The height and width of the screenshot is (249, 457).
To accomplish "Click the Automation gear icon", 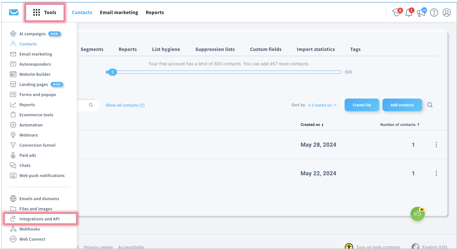I will tap(13, 125).
